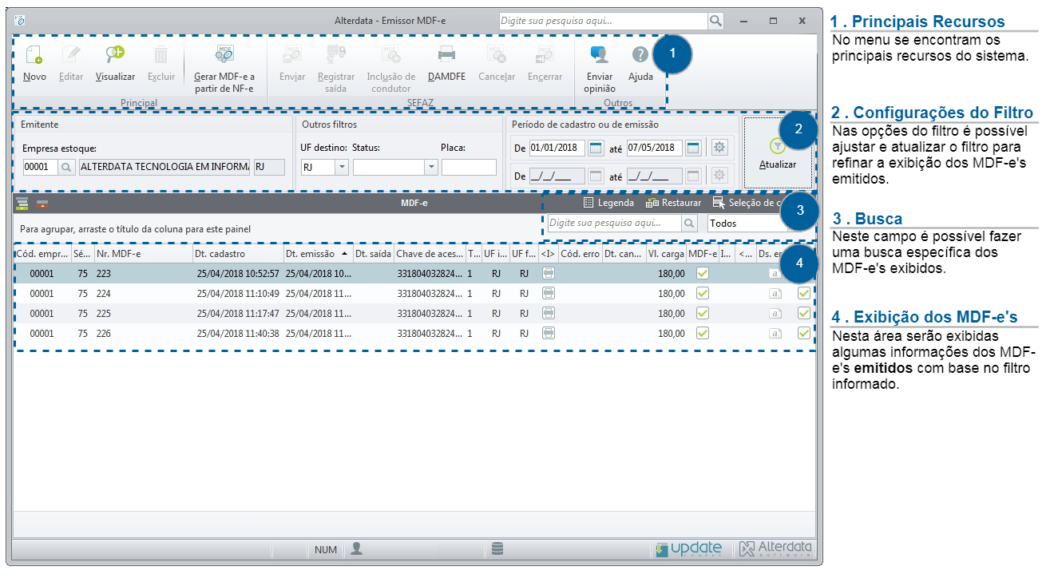Click the Enviar icon in SEFAZ group
Screen dimensions: 1058x582
tap(292, 55)
